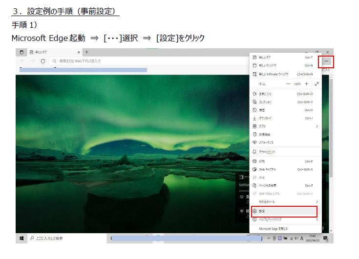The width and height of the screenshot is (359, 259).
Task: Click the zoom in plus button
Action: click(307, 84)
